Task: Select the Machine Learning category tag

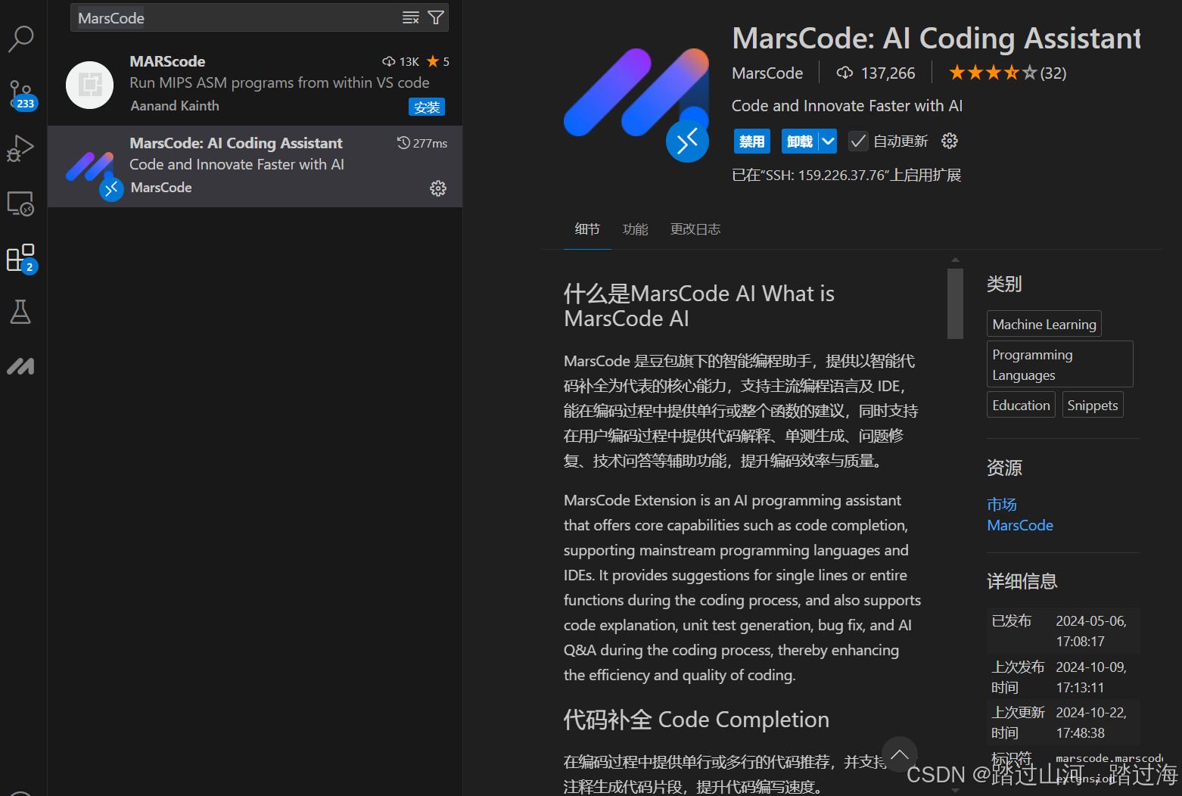Action: pos(1044,324)
